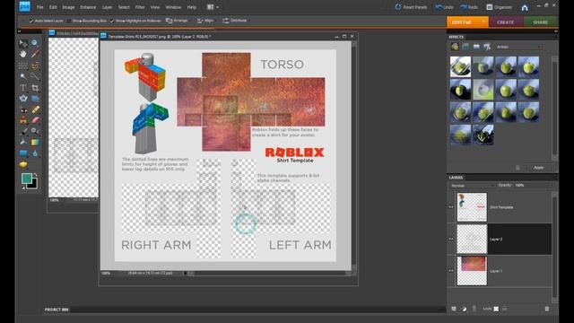The width and height of the screenshot is (574, 323).
Task: Toggle lock transparent pixels in Layers
Action: (x=496, y=309)
